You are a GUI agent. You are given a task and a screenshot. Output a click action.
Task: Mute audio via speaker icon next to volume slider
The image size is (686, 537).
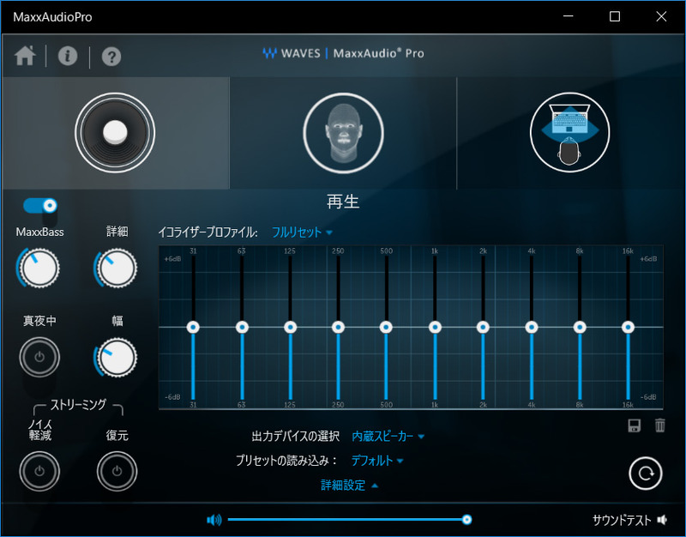(x=214, y=519)
